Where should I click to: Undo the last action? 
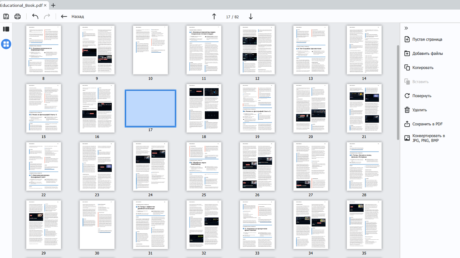point(35,16)
